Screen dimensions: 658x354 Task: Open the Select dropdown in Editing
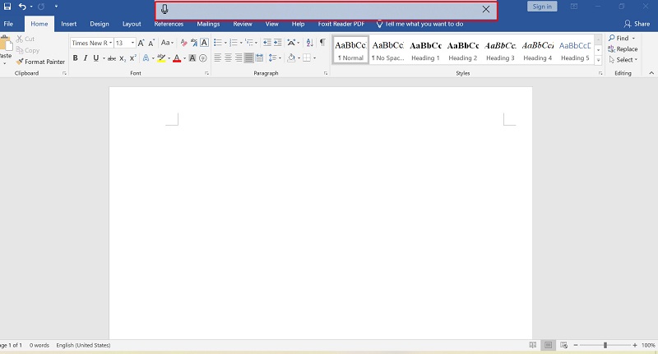click(x=623, y=60)
